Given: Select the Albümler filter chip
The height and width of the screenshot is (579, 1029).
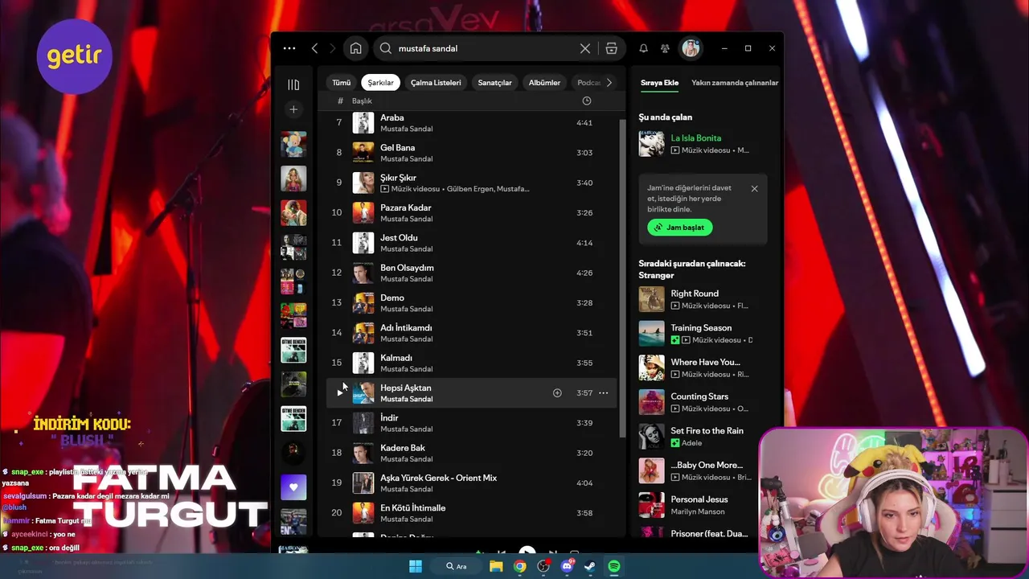Looking at the screenshot, I should (x=544, y=83).
